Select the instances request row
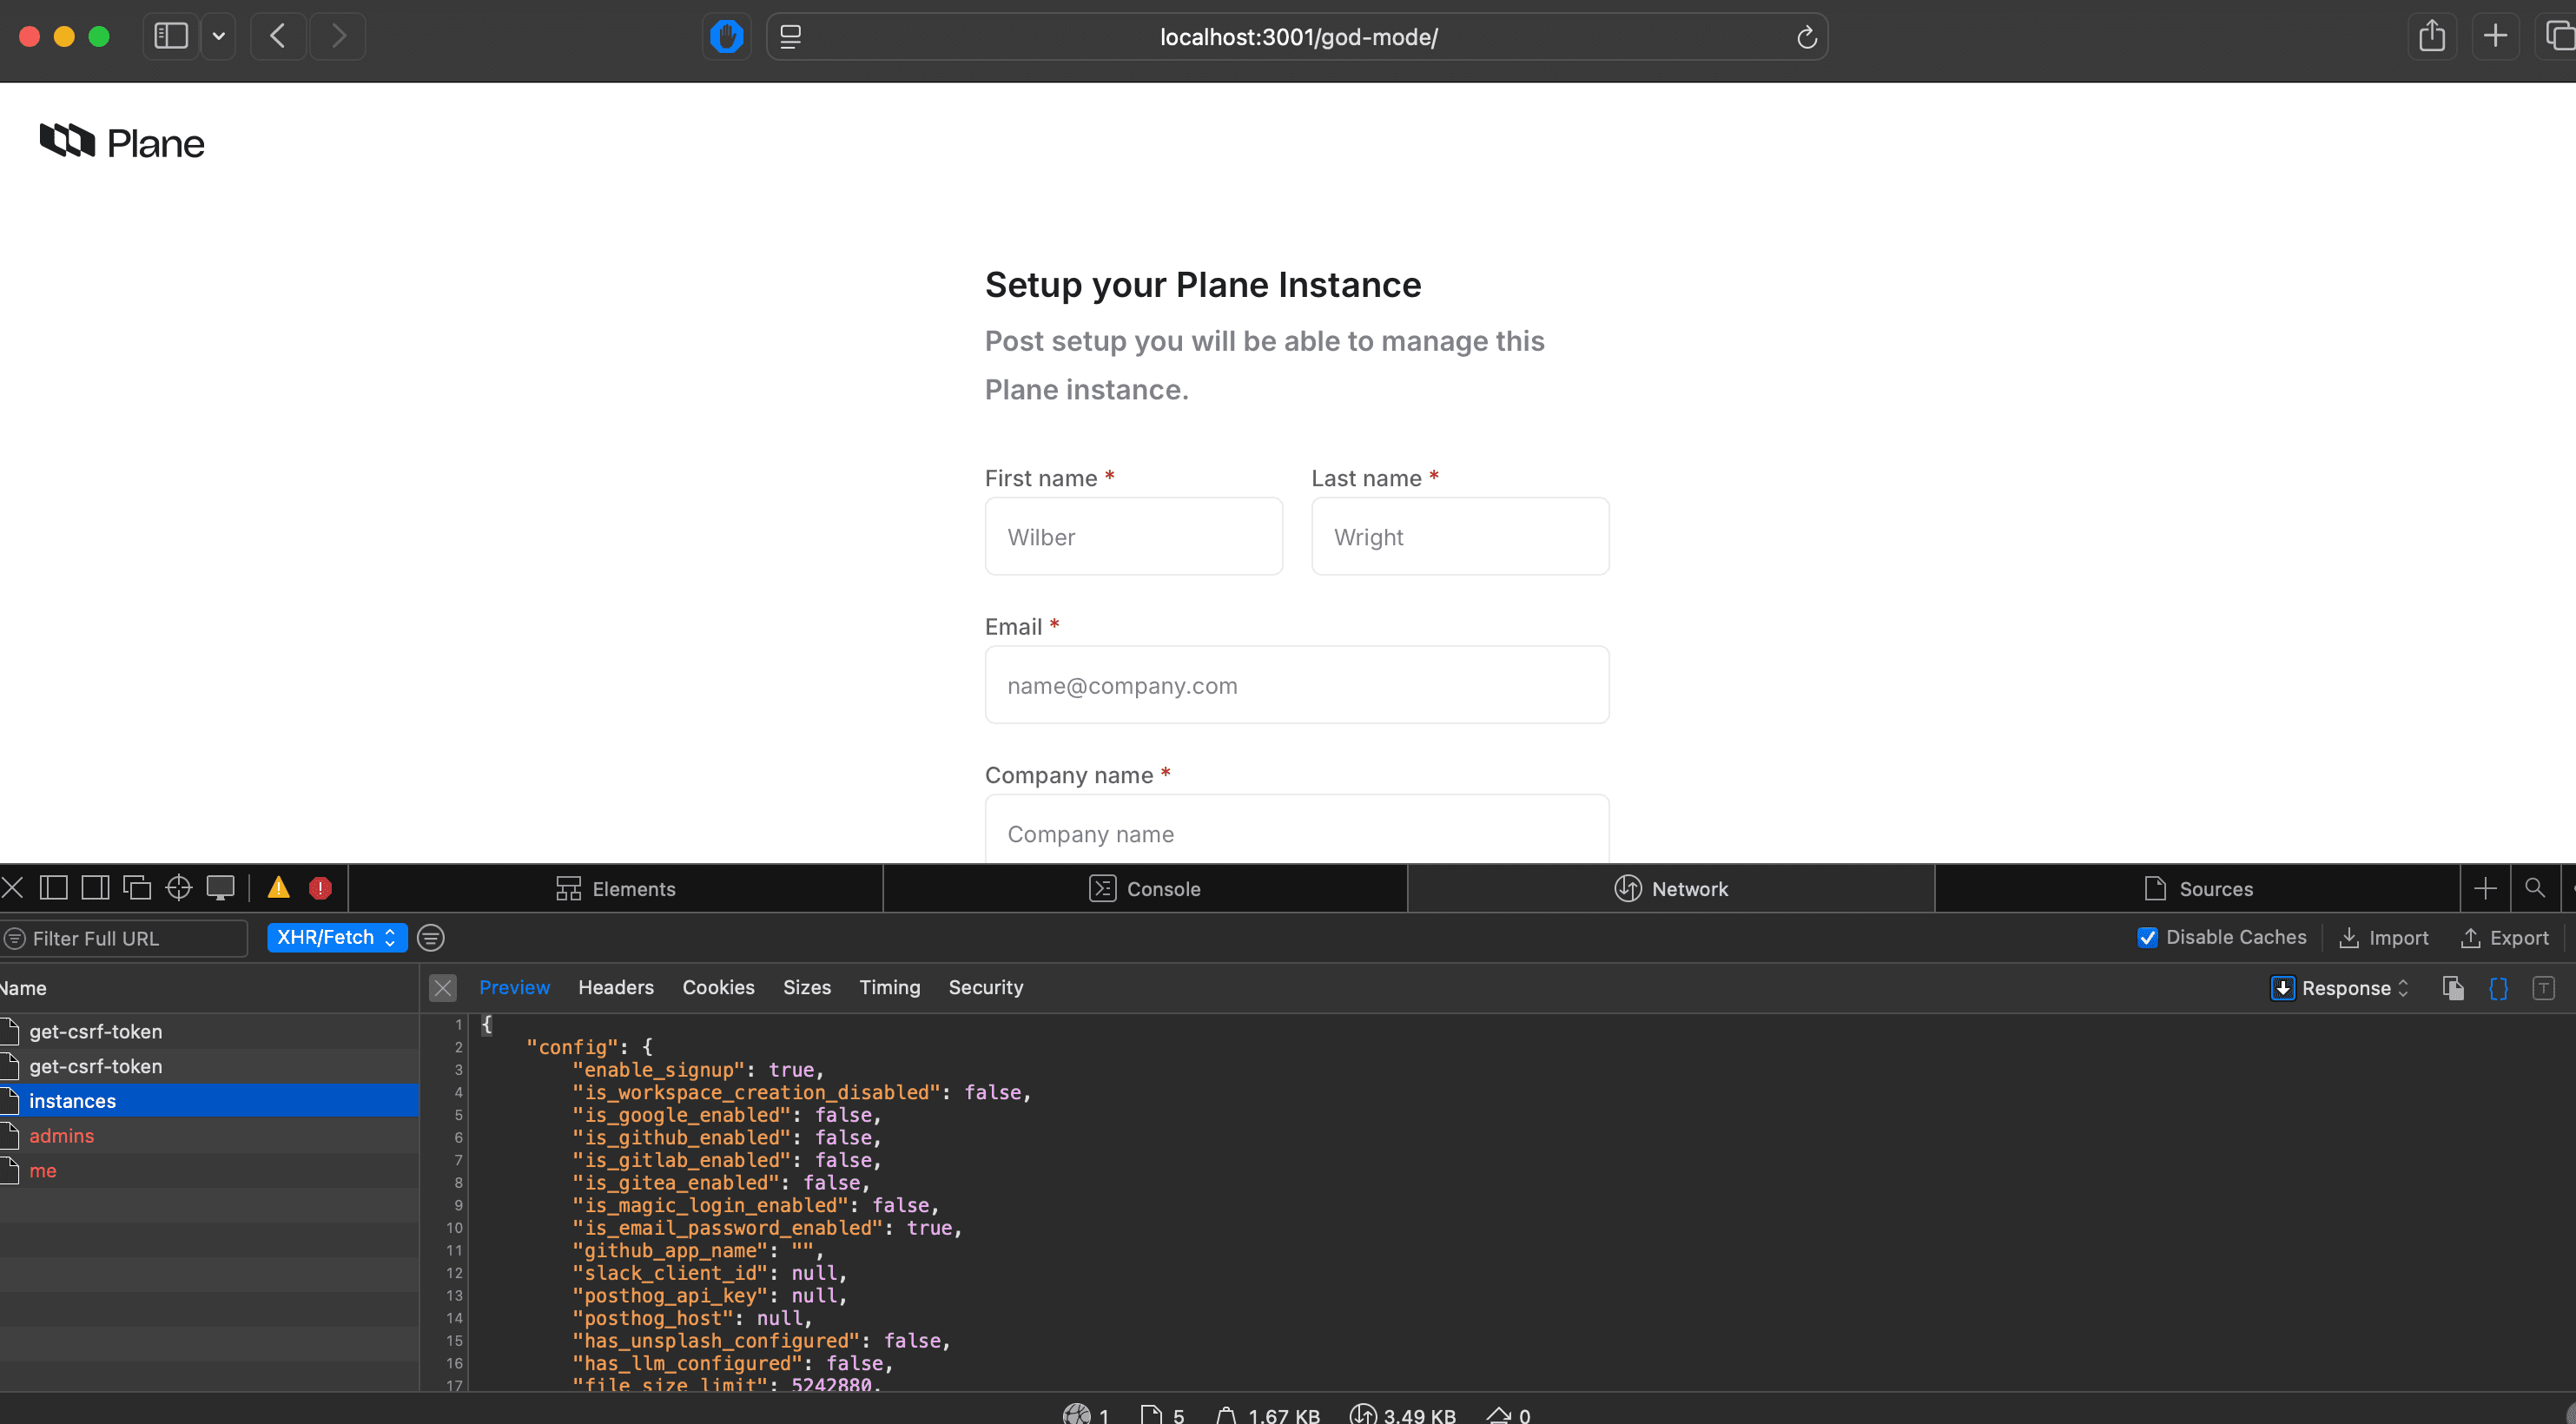This screenshot has height=1424, width=2576. click(209, 1101)
